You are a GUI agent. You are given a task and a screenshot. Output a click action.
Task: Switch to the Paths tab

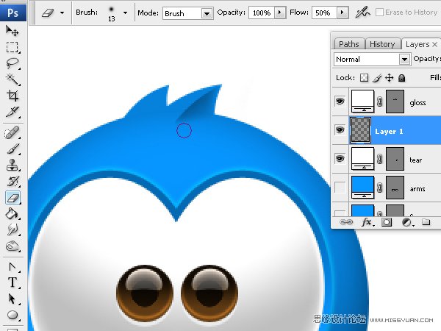point(349,44)
